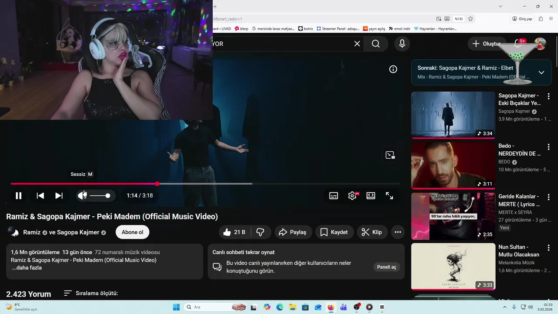The height and width of the screenshot is (314, 558).
Task: Open the YouTube account avatar menu
Action: (541, 44)
